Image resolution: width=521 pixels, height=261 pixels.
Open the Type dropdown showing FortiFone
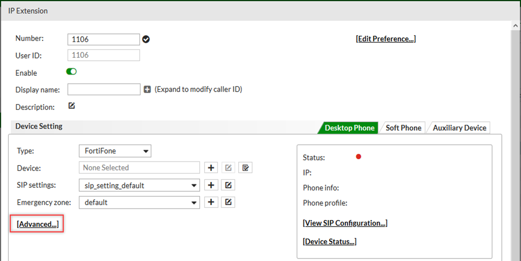coord(115,151)
